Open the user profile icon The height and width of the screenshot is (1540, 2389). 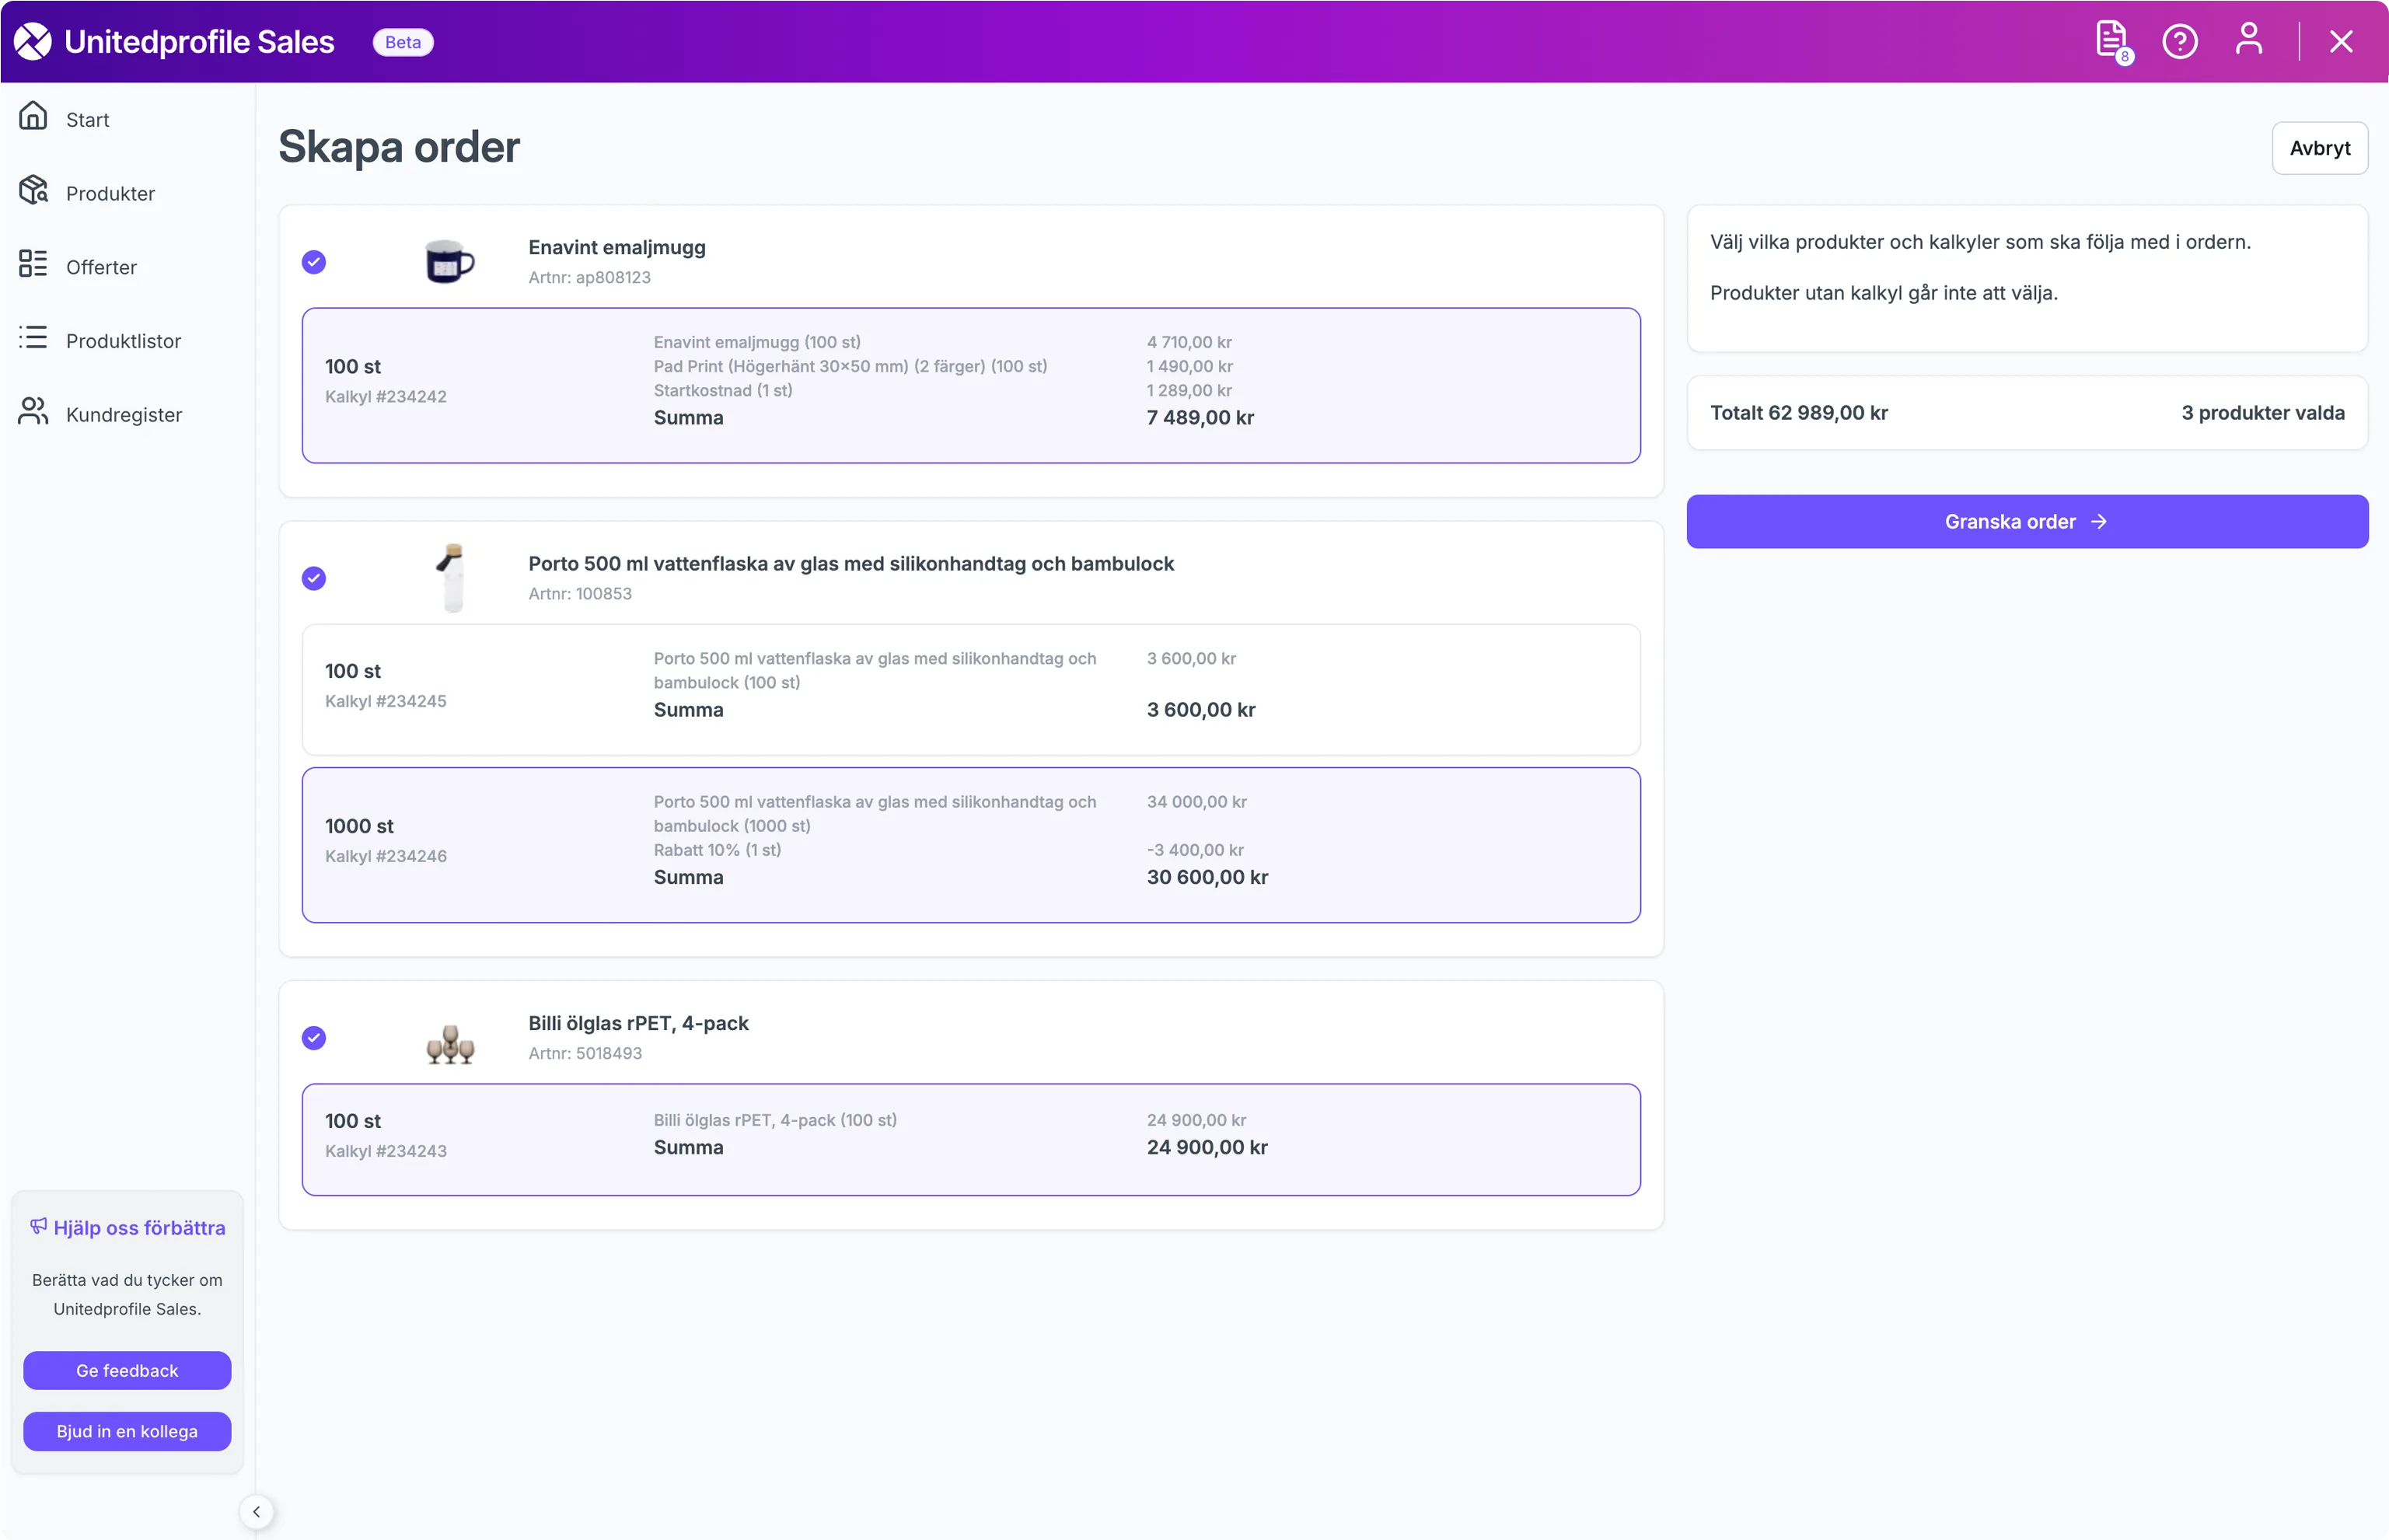point(2249,40)
